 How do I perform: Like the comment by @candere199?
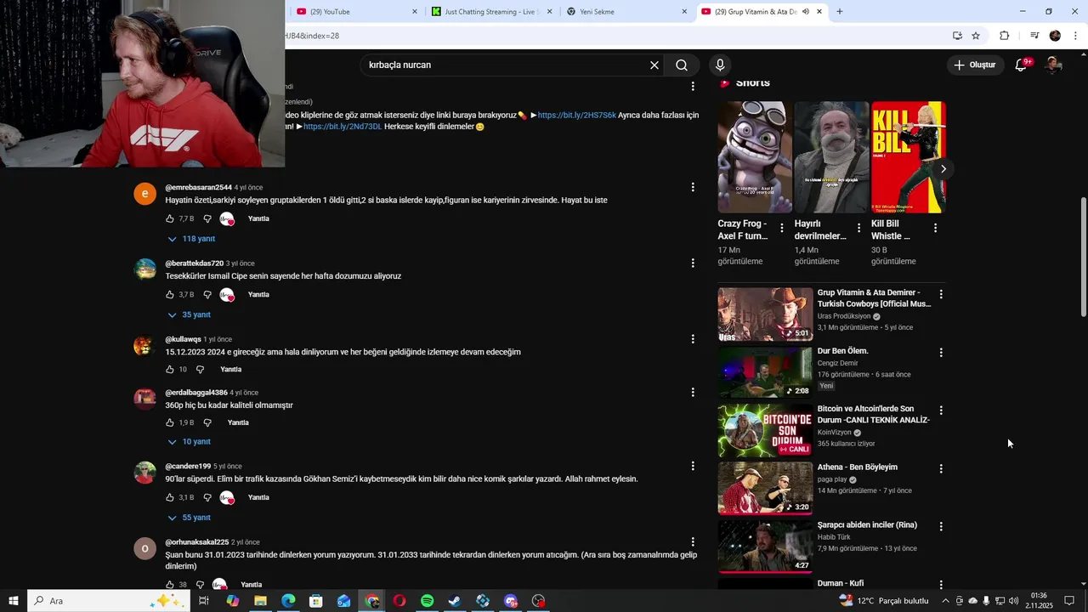pyautogui.click(x=170, y=497)
